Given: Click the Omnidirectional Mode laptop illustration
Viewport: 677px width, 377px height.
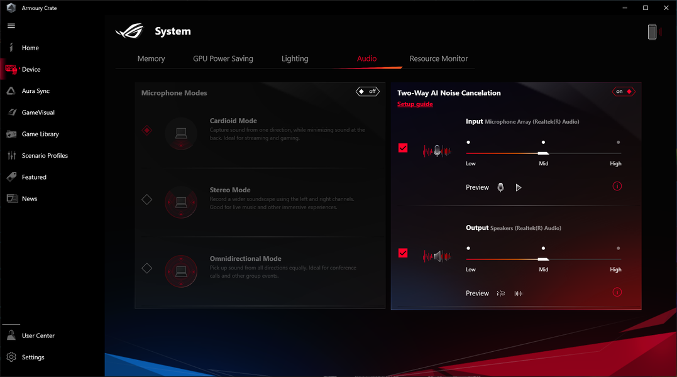Looking at the screenshot, I should click(181, 271).
